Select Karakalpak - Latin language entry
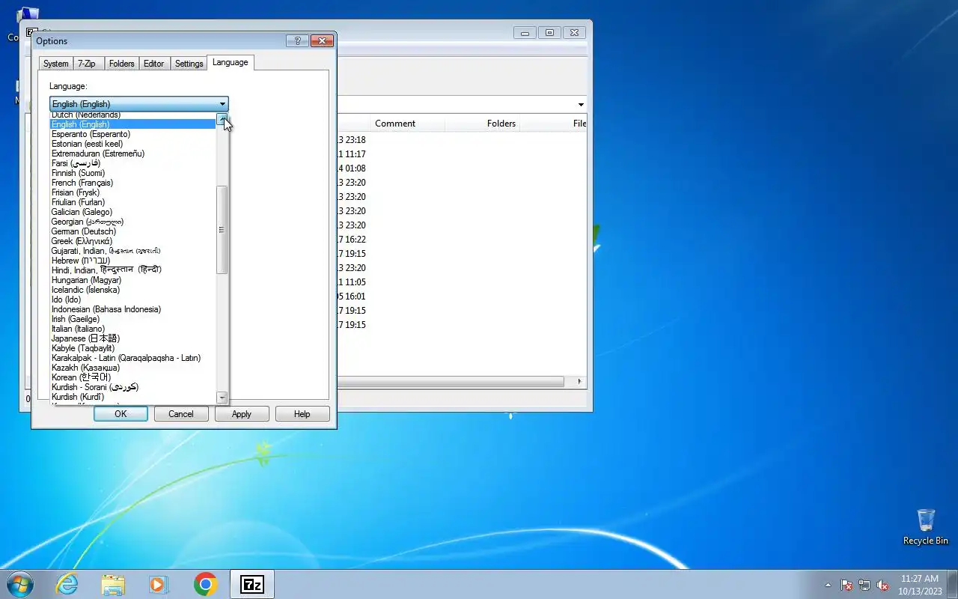 click(x=133, y=358)
